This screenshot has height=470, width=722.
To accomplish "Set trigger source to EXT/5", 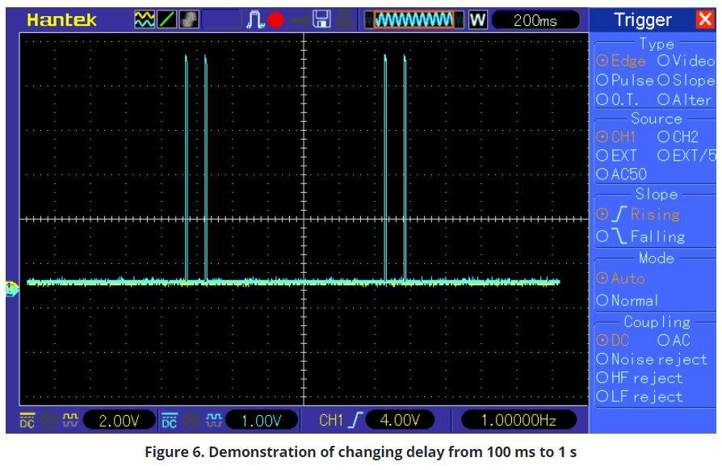I will pyautogui.click(x=686, y=156).
